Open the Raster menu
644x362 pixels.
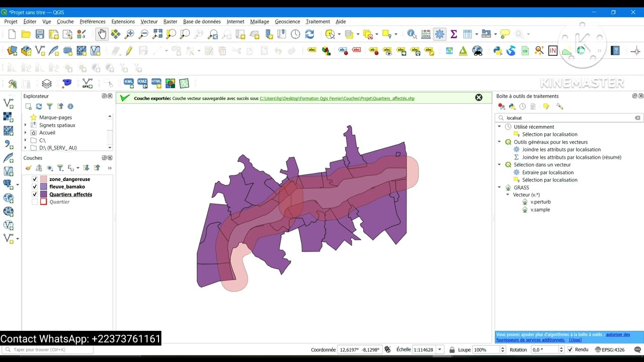[x=170, y=22]
